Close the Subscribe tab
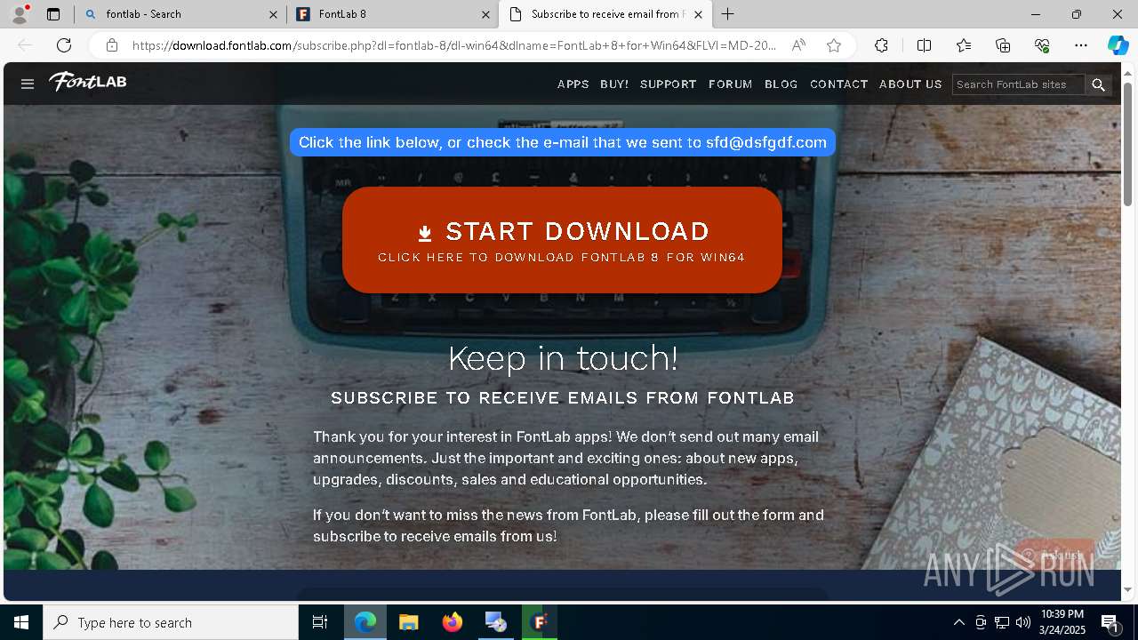This screenshot has height=640, width=1138. [698, 14]
